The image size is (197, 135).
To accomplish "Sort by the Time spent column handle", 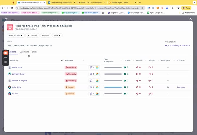I will [174, 60].
